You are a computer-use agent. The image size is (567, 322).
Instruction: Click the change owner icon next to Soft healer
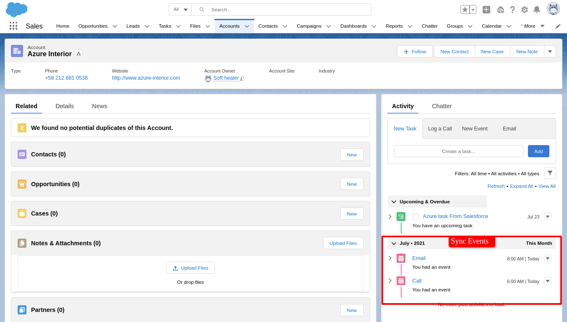[x=242, y=78]
